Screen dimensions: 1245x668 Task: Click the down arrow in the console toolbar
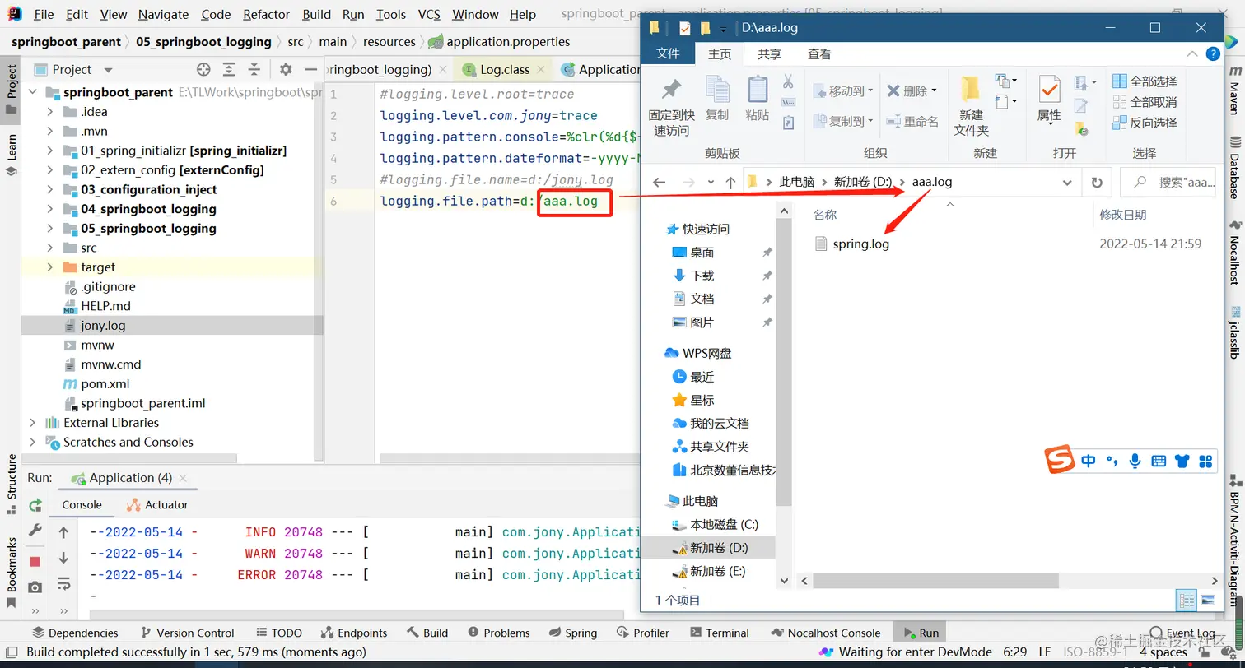coord(63,559)
